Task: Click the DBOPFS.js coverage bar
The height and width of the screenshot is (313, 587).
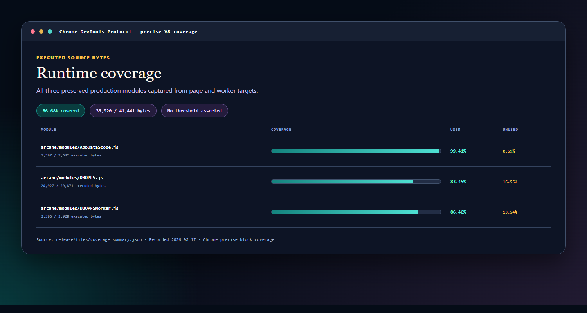Action: [356, 182]
